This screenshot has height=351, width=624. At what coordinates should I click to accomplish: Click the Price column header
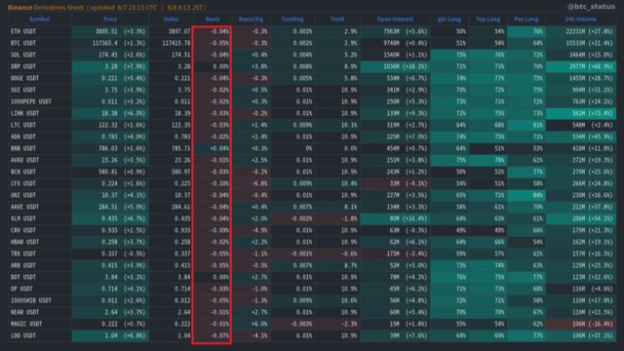point(110,19)
